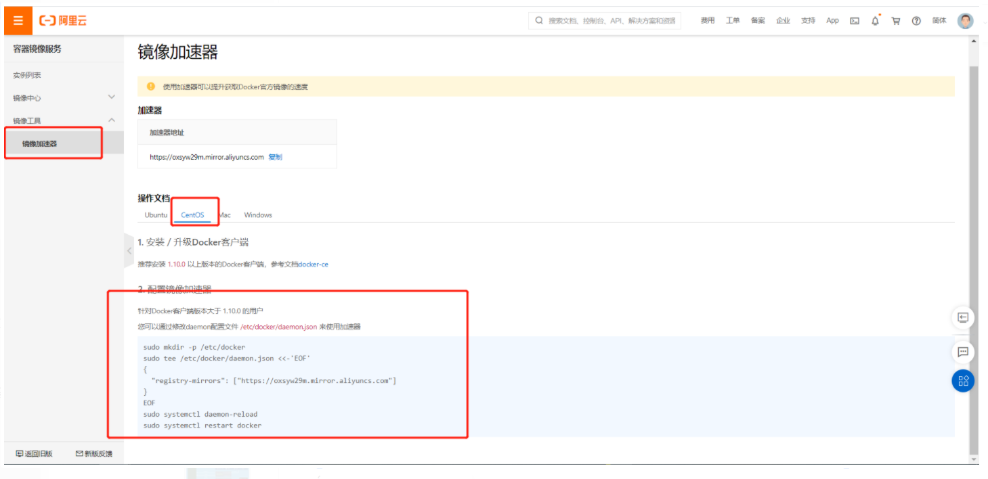Open the help question mark icon
The width and height of the screenshot is (988, 479).
(x=916, y=21)
